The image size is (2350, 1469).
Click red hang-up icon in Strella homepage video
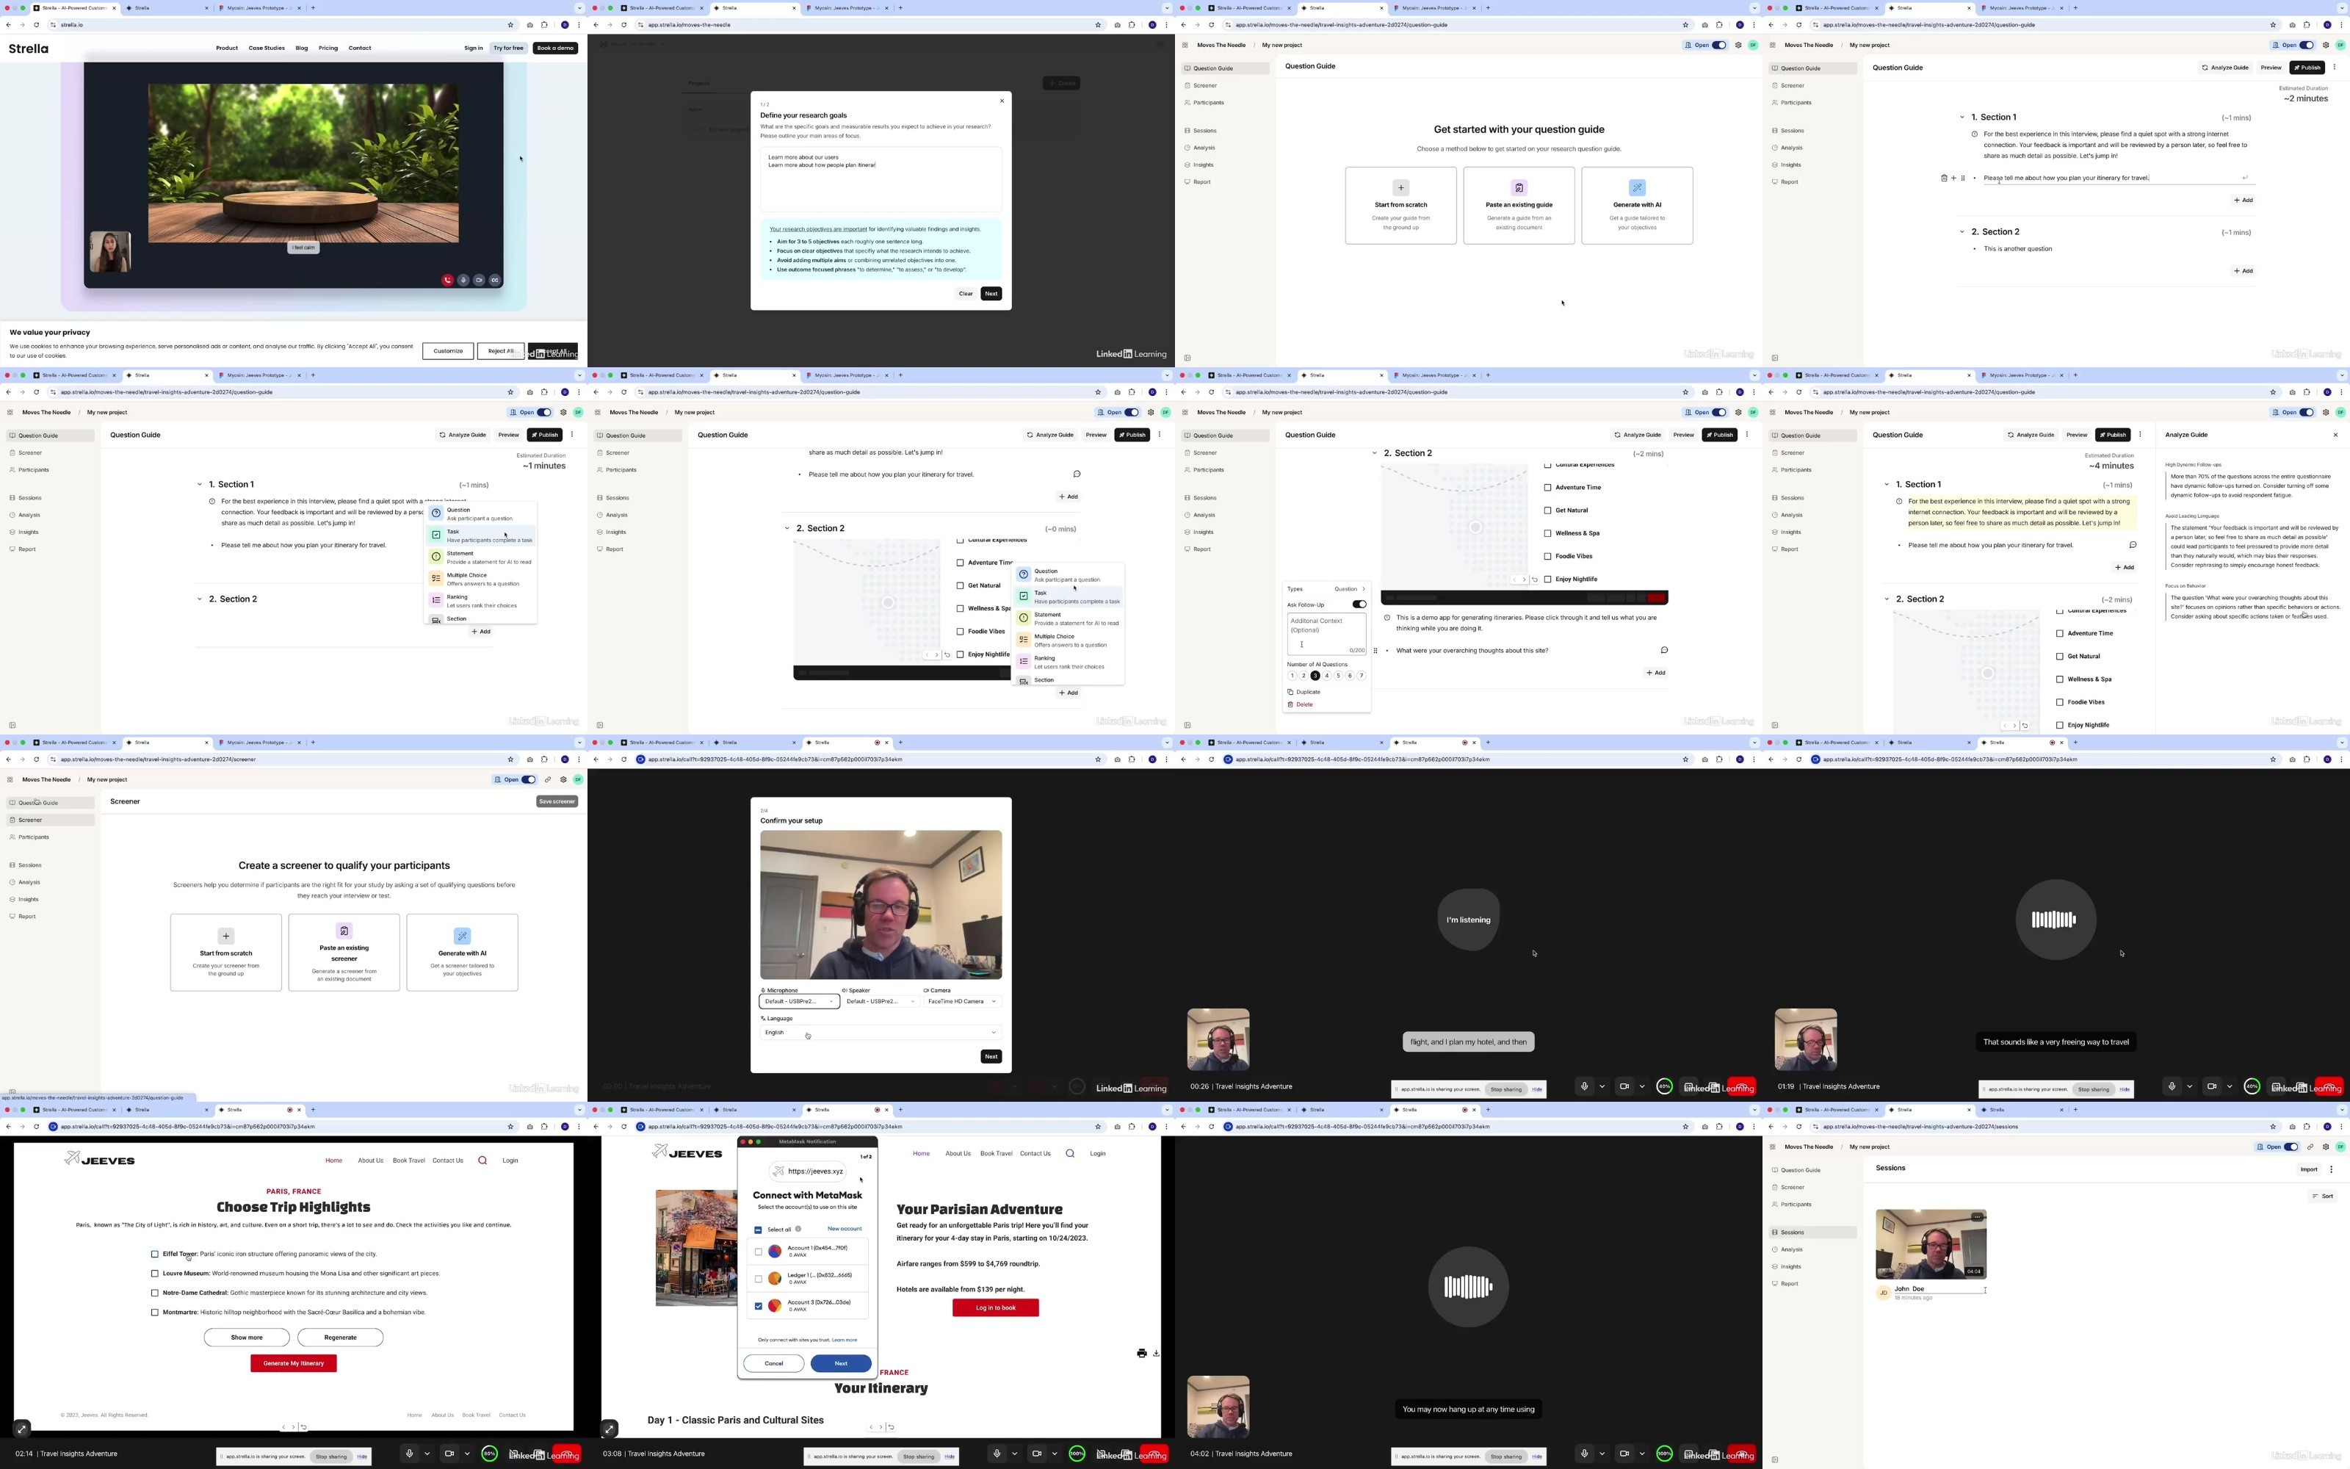point(448,280)
